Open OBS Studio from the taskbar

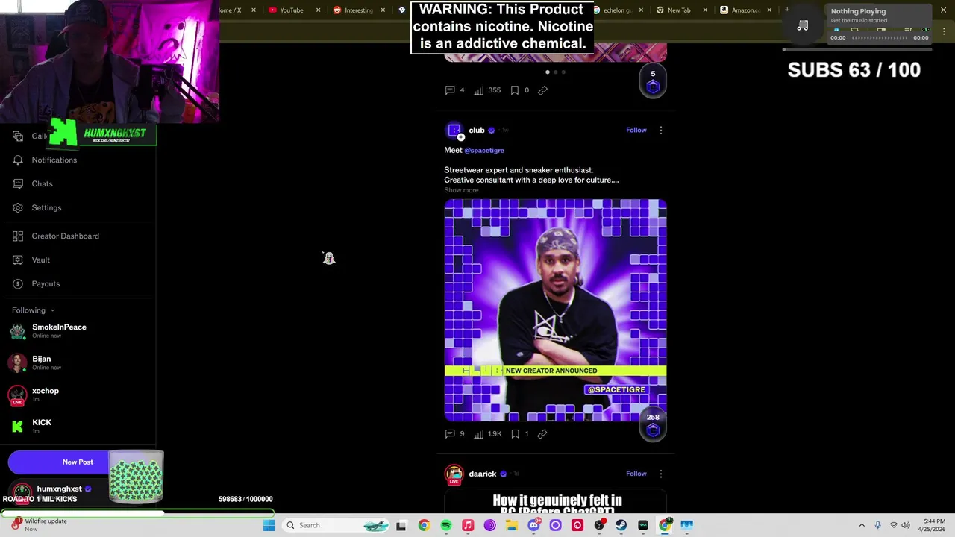(x=599, y=525)
